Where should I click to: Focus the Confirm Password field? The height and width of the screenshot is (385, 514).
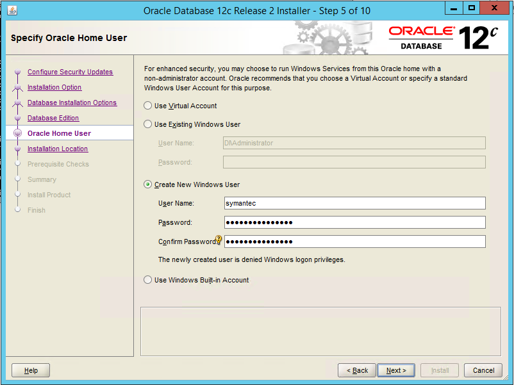(x=354, y=242)
